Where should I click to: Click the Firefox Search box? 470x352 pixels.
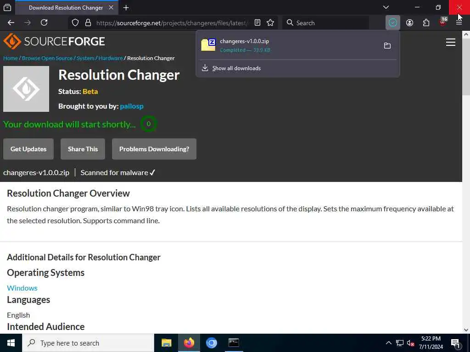[x=326, y=23]
